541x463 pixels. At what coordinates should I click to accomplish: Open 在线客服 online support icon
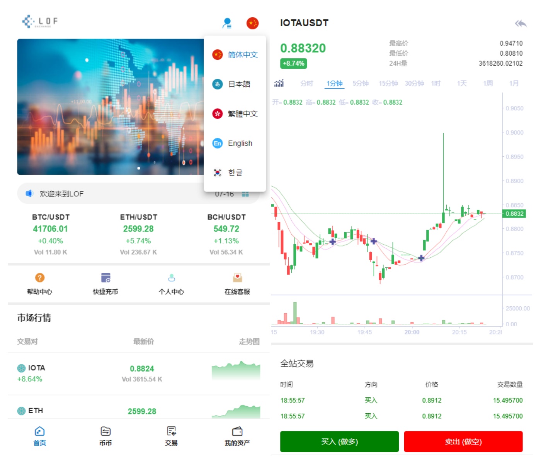point(237,278)
